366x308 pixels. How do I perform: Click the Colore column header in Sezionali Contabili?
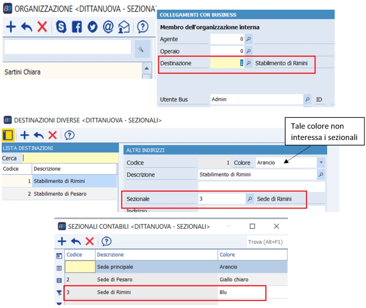coord(252,255)
